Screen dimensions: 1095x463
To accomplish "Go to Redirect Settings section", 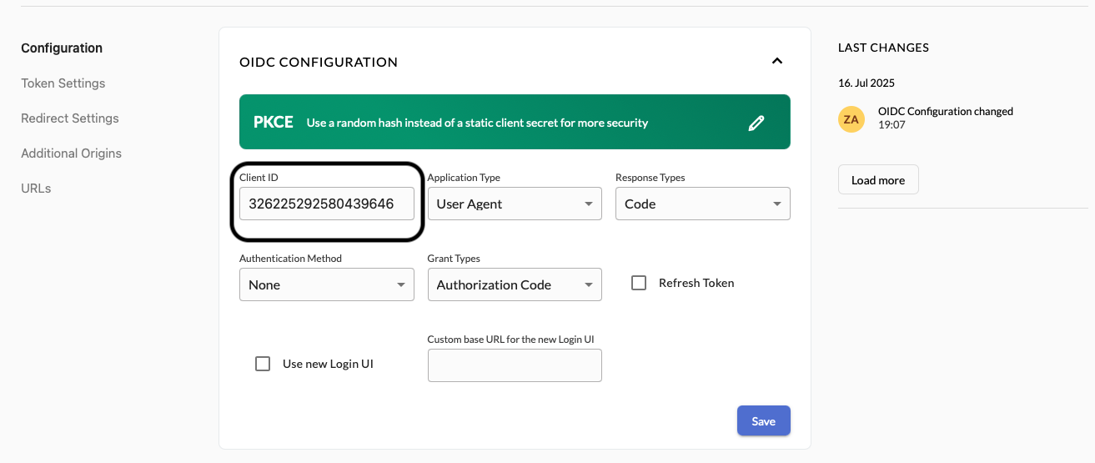I will [x=70, y=118].
